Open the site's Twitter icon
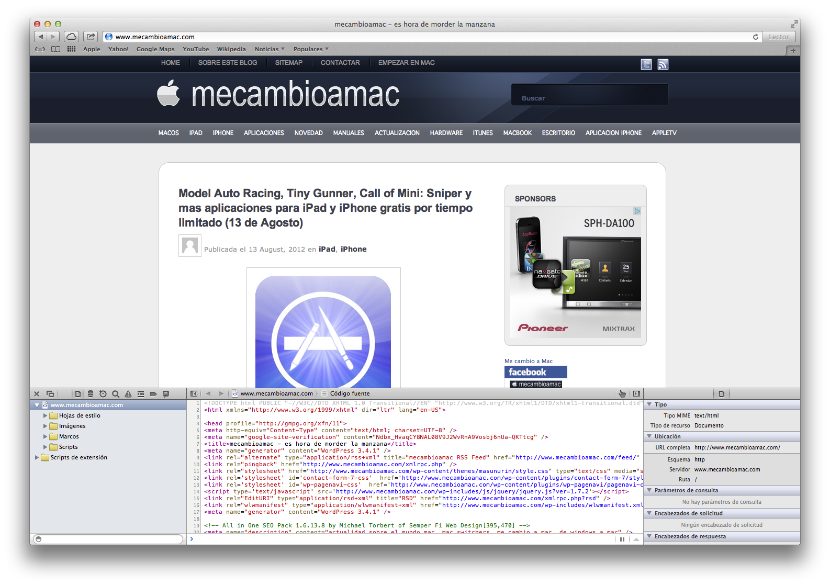Screen dimensions: 830x586 (646, 64)
